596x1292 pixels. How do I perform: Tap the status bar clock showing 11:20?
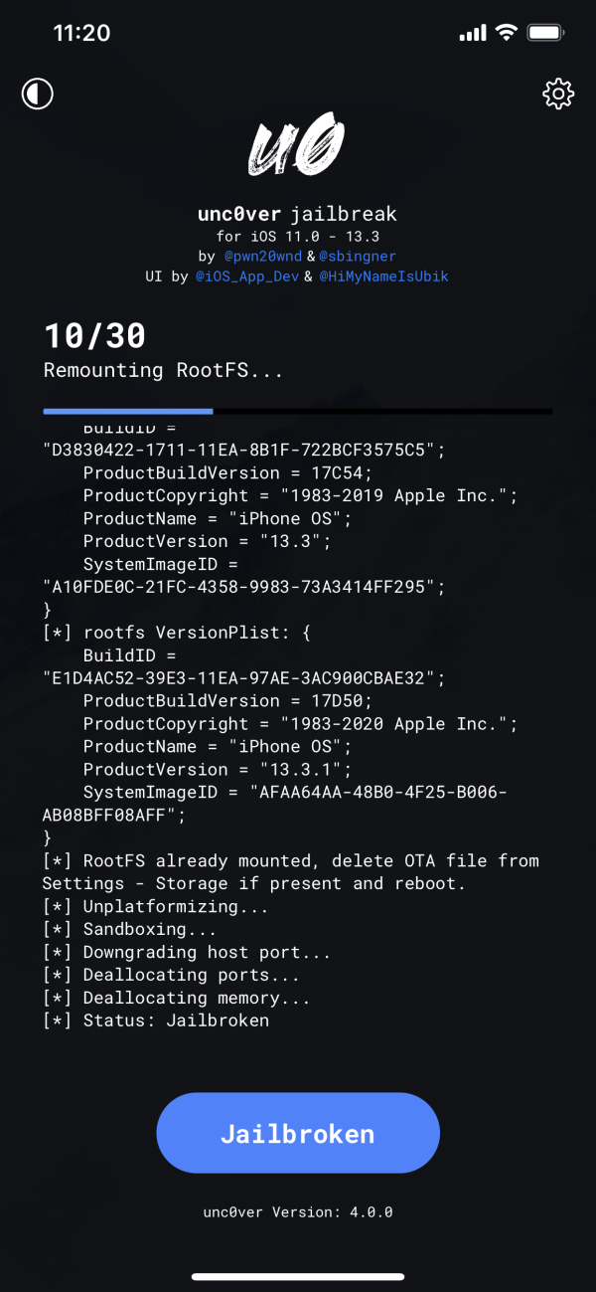pos(81,33)
